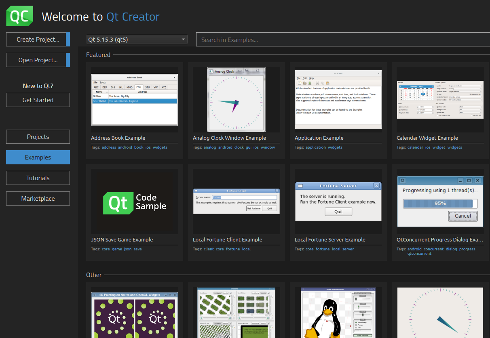Click the "Application Example" title
This screenshot has height=338, width=490.
[x=319, y=138]
